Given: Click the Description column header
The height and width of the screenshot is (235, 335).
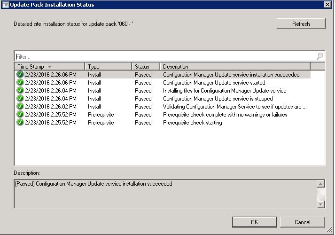Looking at the screenshot, I should pos(235,67).
